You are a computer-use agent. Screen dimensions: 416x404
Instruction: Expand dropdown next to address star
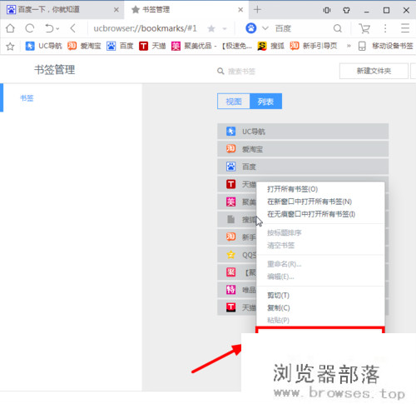pos(225,28)
